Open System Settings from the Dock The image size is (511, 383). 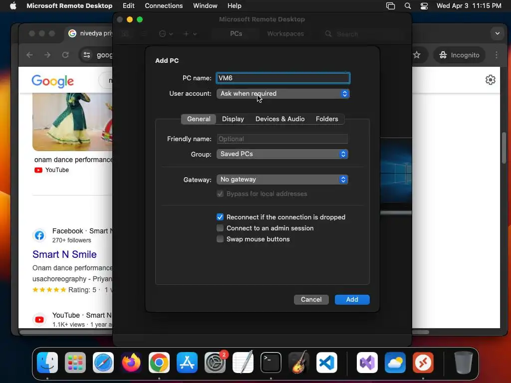[x=215, y=363]
